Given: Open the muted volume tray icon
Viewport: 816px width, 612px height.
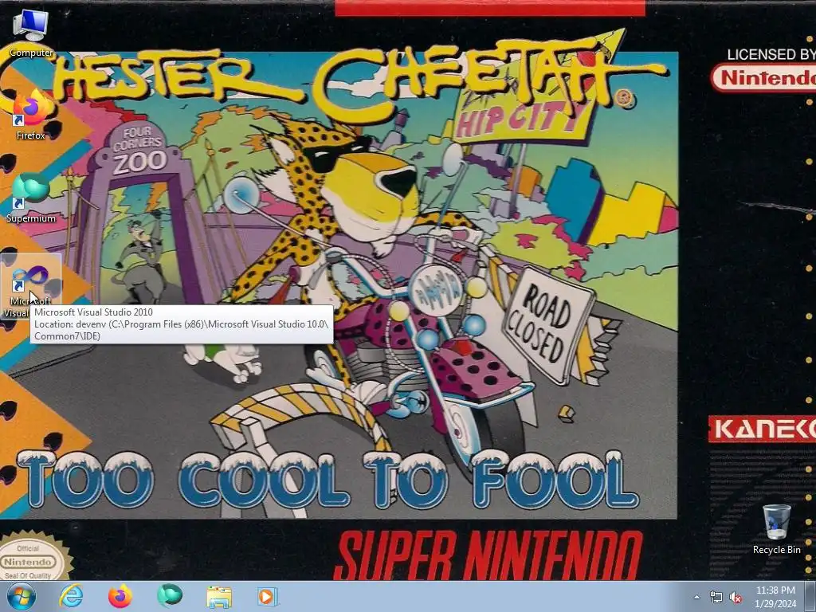Looking at the screenshot, I should (x=736, y=598).
